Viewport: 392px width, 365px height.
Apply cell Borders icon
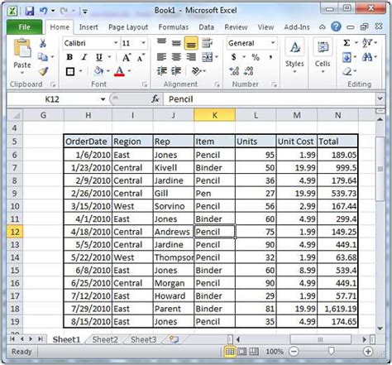coord(70,71)
